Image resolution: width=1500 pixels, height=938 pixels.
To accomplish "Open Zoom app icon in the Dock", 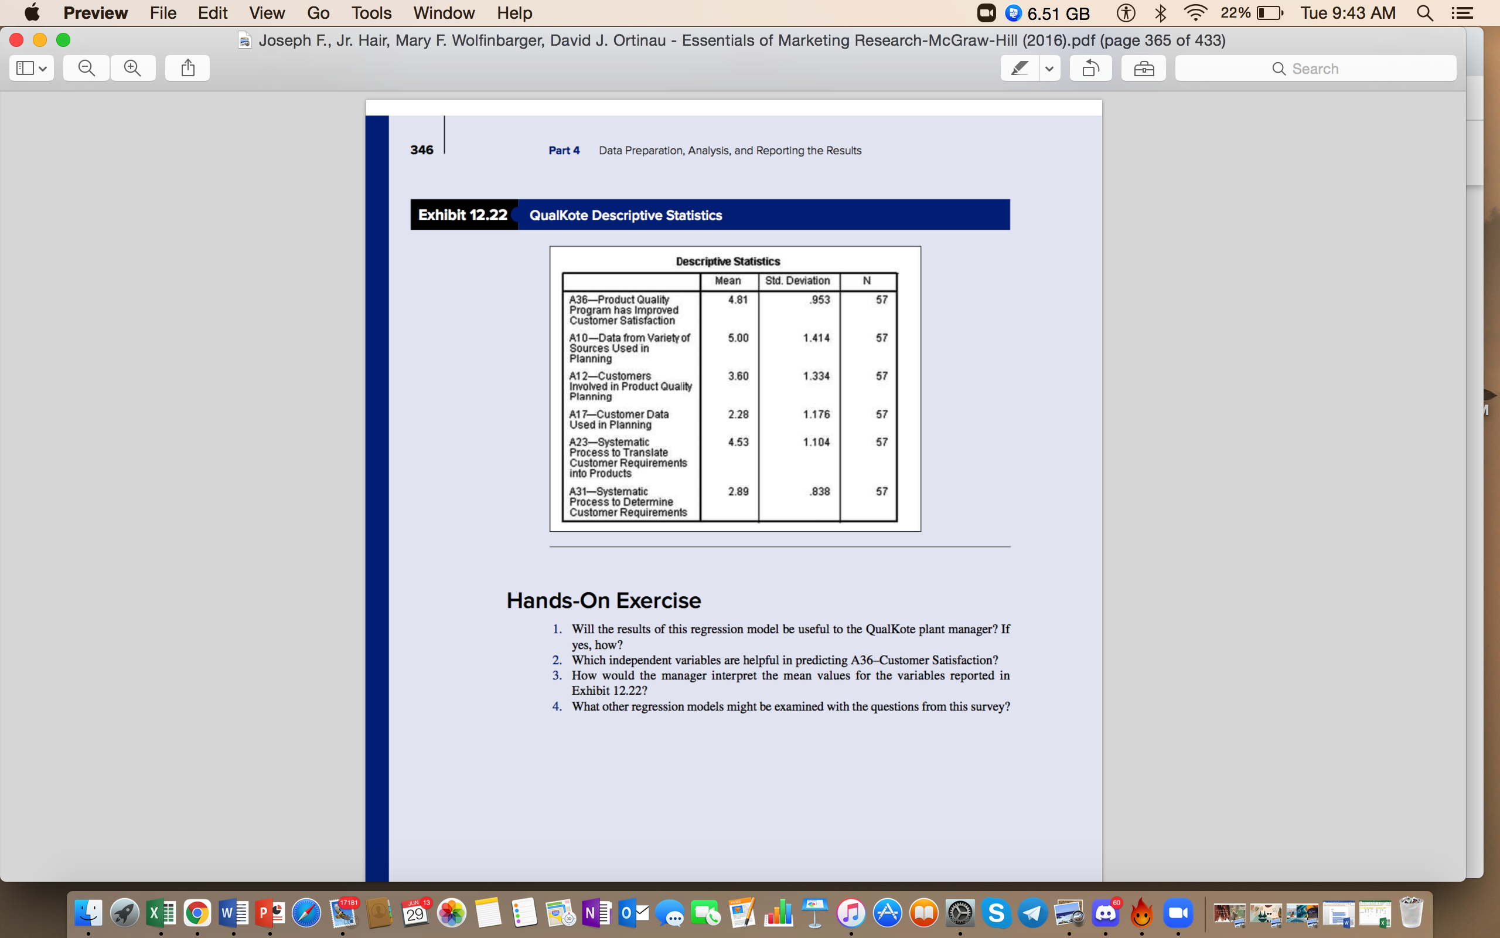I will click(1178, 913).
